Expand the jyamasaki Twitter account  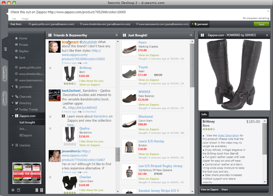tap(12, 87)
